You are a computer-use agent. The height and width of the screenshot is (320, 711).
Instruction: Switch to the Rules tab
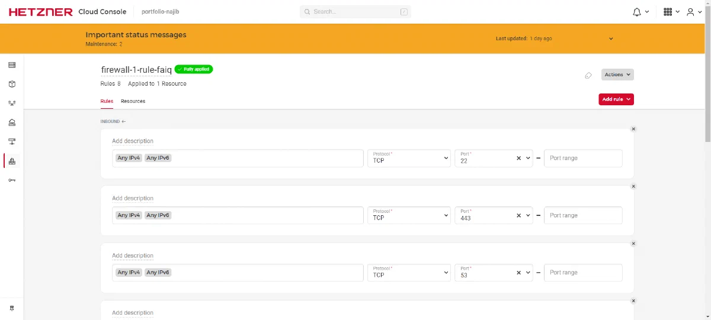(x=107, y=101)
